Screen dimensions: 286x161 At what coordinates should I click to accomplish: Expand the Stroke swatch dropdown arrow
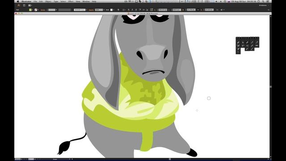38,10
